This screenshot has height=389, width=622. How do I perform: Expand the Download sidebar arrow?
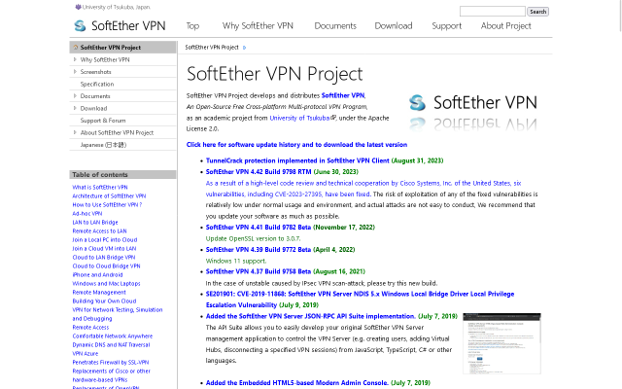tap(75, 108)
